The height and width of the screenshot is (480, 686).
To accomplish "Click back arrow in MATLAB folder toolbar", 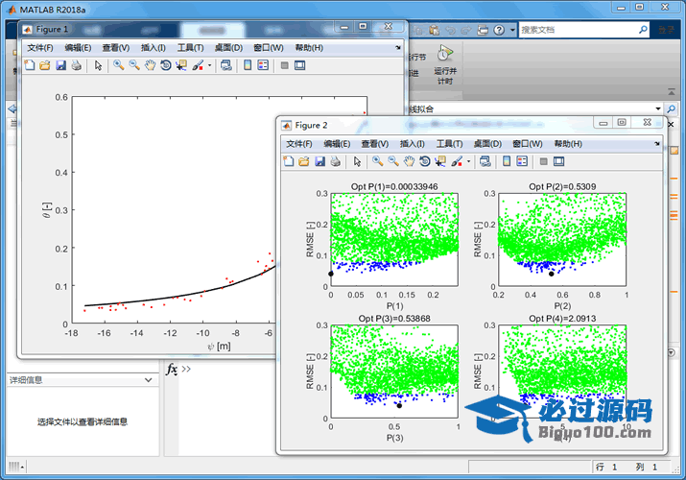I will pos(12,108).
